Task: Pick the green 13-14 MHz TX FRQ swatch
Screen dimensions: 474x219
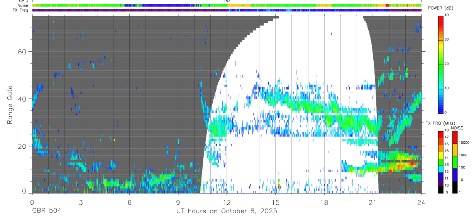Action: pos(441,162)
